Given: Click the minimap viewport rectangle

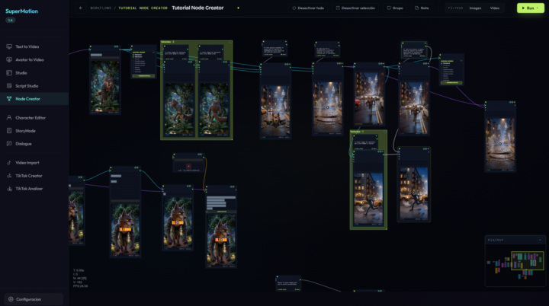Looking at the screenshot, I should point(528,260).
